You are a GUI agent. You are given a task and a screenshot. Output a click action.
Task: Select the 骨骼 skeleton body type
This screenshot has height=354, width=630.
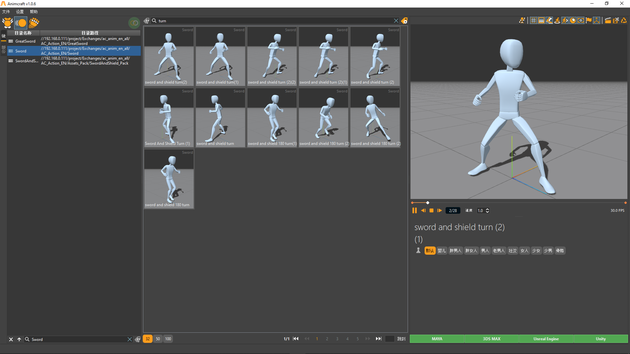pyautogui.click(x=560, y=251)
